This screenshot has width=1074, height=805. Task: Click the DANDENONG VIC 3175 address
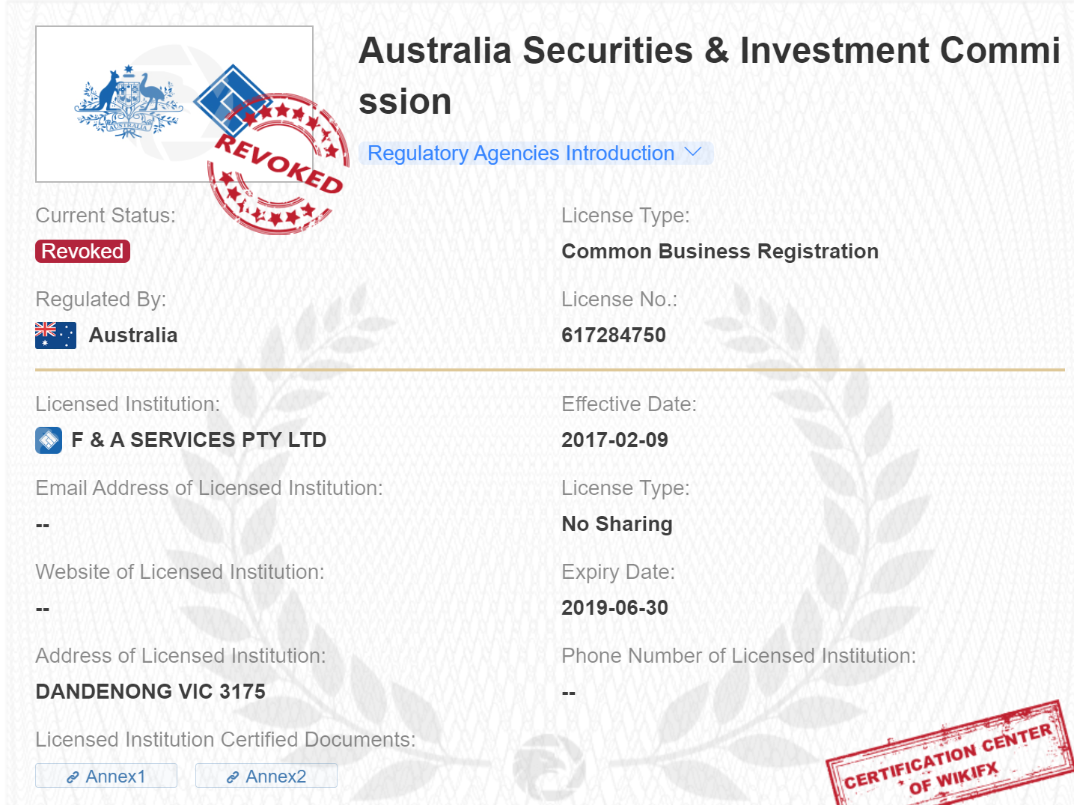pos(150,692)
